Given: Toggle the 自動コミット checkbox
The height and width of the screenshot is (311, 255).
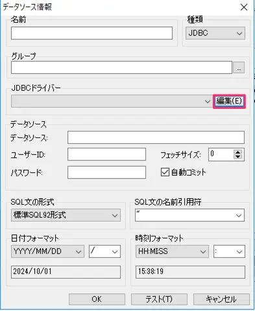Looking at the screenshot, I should (x=165, y=172).
